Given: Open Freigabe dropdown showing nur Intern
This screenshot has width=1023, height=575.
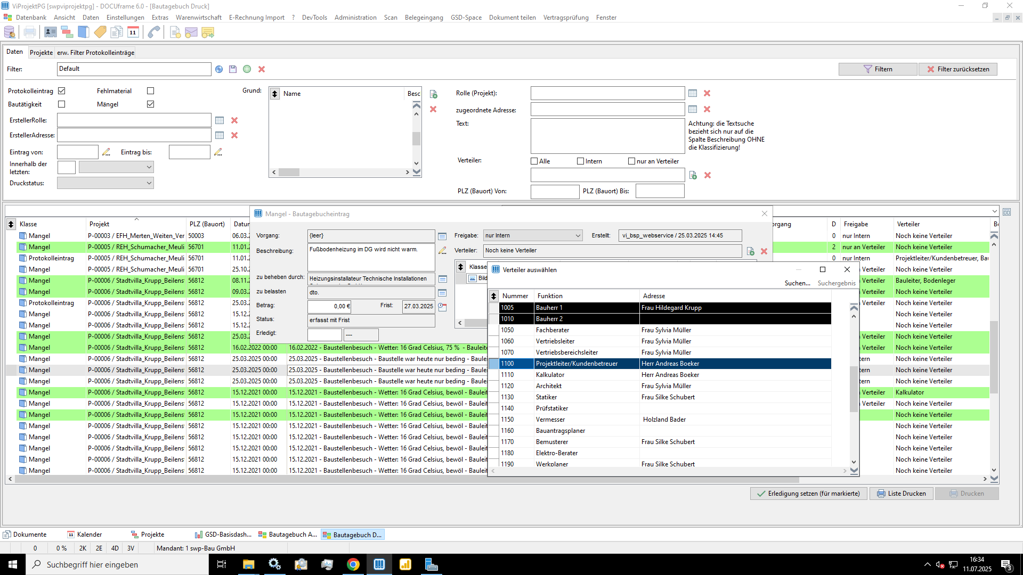Looking at the screenshot, I should [x=578, y=235].
